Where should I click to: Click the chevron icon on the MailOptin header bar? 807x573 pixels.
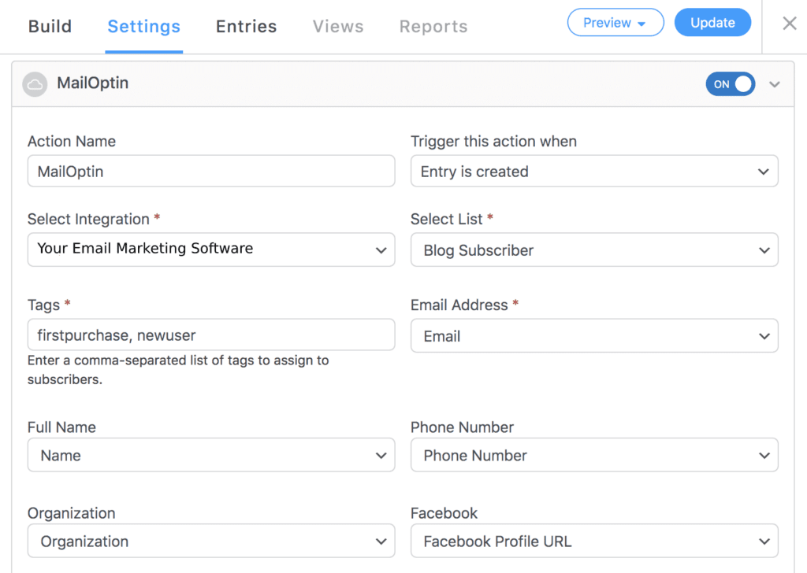tap(775, 83)
